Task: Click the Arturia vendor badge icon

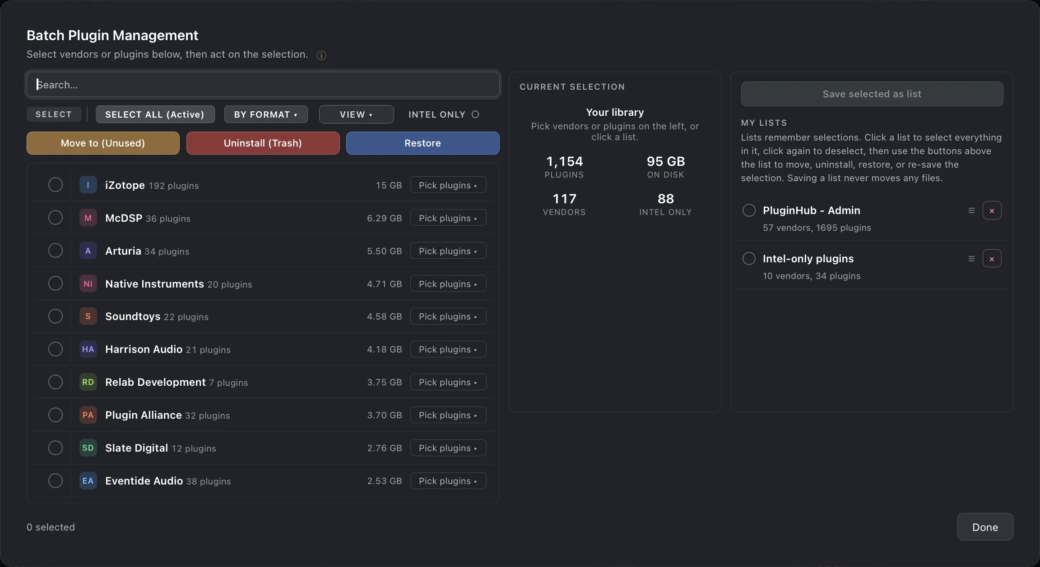Action: point(88,251)
